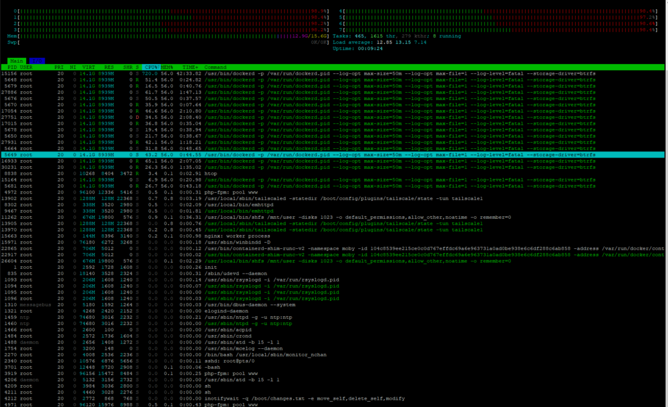Screen dimensions: 668x407
Task: Select emhttpd process row PID 8302
Action: [x=332, y=205]
